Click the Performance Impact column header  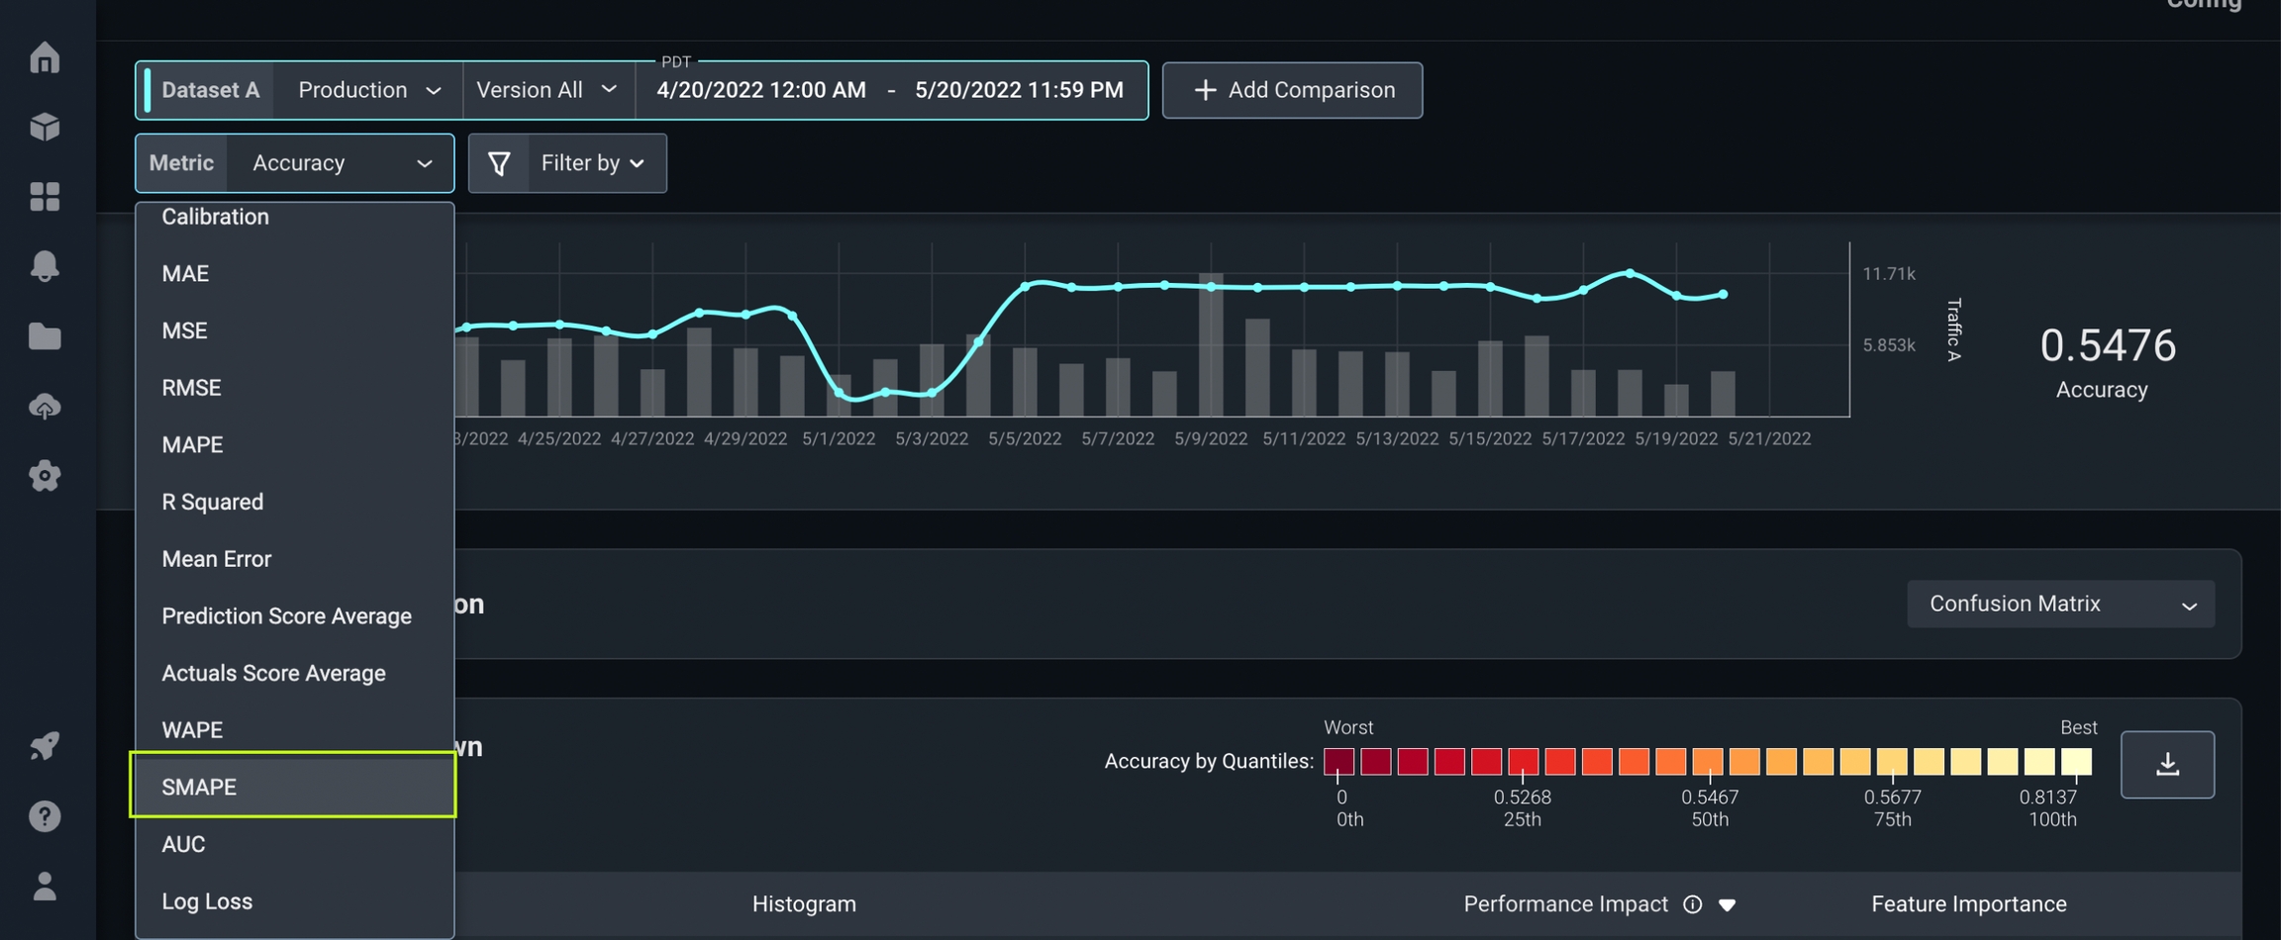point(1565,904)
